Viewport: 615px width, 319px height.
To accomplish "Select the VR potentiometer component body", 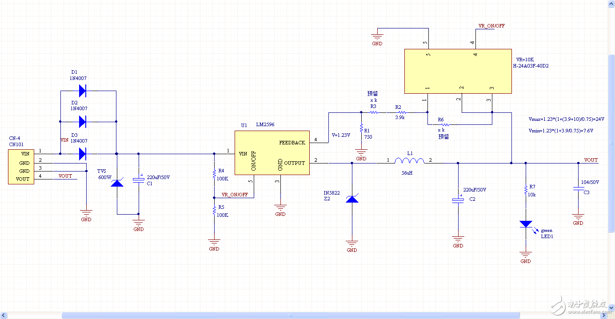I will (x=458, y=71).
